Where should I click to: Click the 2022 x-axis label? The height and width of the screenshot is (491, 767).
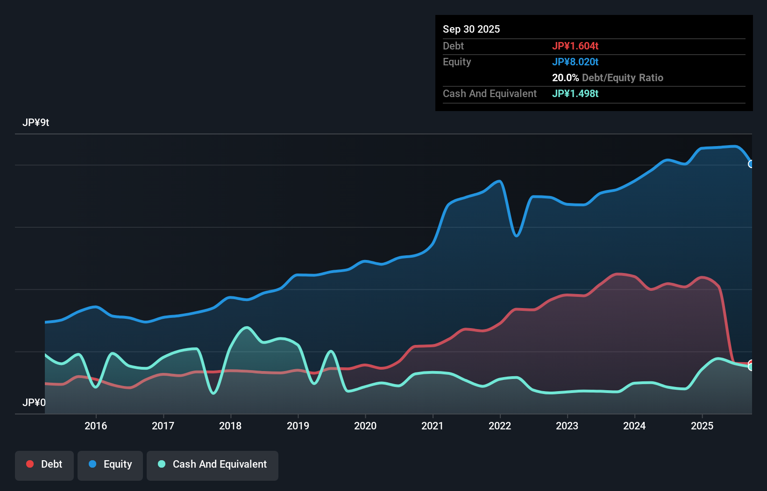pyautogui.click(x=500, y=426)
